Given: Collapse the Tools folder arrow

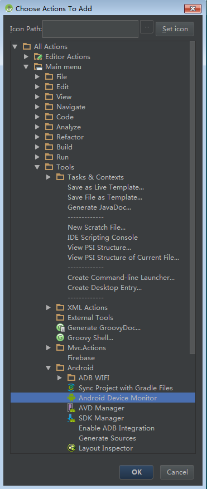Looking at the screenshot, I should (x=37, y=167).
